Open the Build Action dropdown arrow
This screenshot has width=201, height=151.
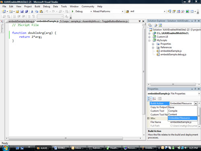click(196, 103)
